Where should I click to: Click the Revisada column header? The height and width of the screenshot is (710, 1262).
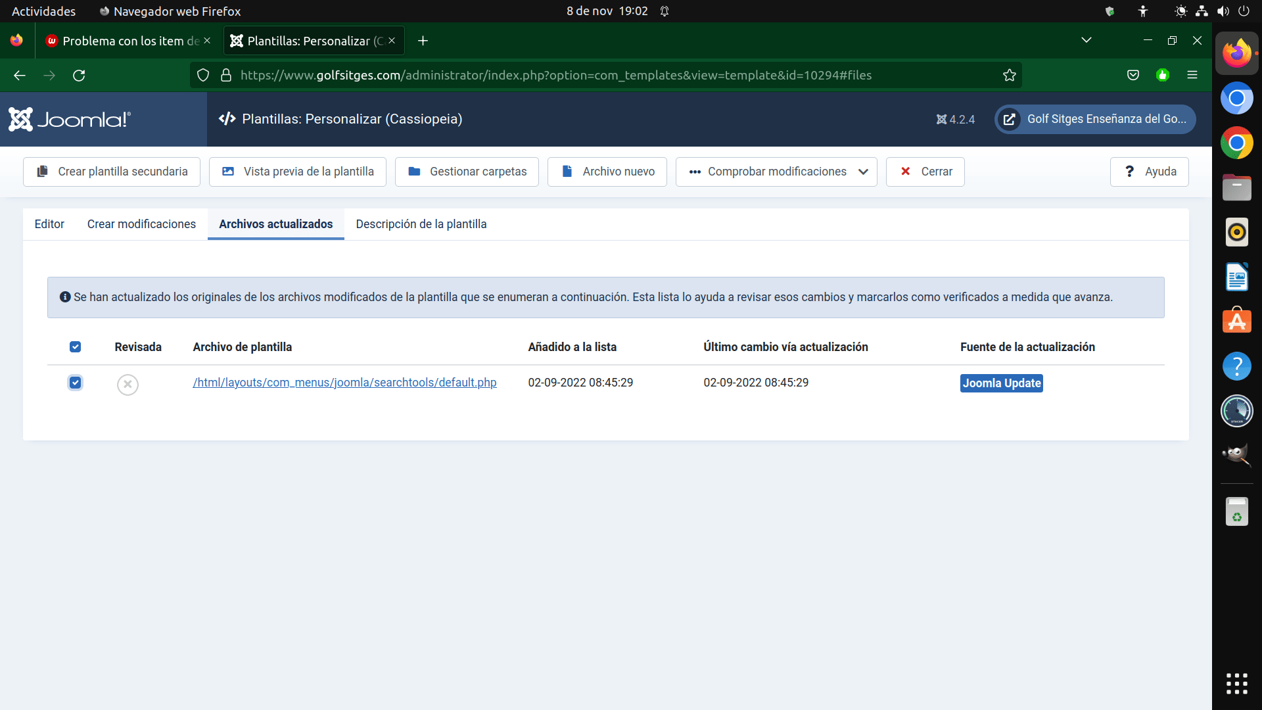138,347
